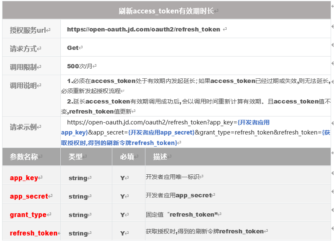Image resolution: width=334 pixels, height=243 pixels.
Task: Click the note starting with 1.必须在access_token
Action: coord(196,86)
